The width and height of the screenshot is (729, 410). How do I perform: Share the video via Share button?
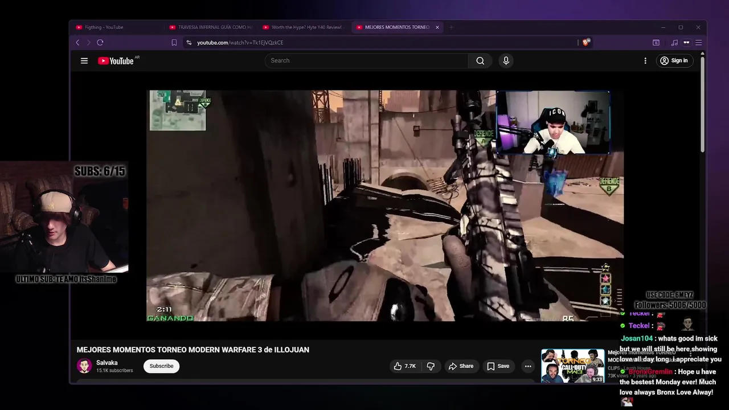[461, 366]
